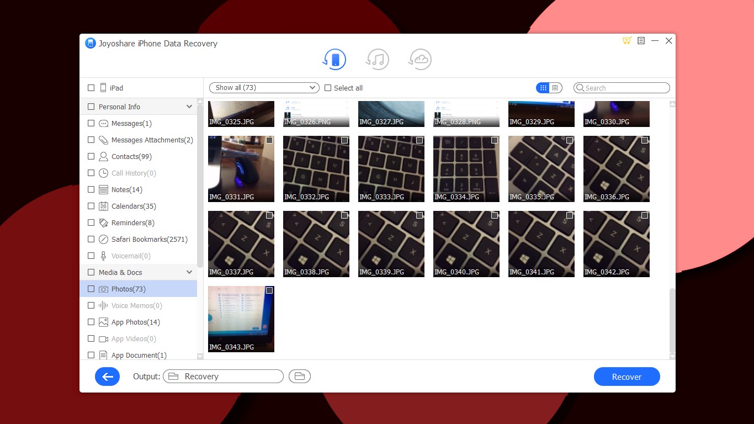Click the Calendars icon

coord(103,206)
